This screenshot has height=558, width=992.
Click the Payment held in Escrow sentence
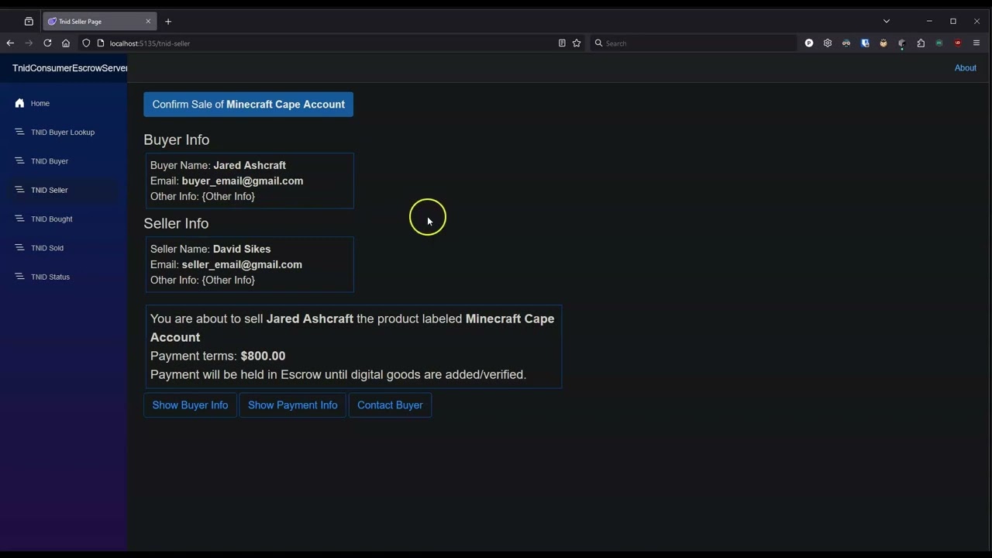tap(339, 374)
